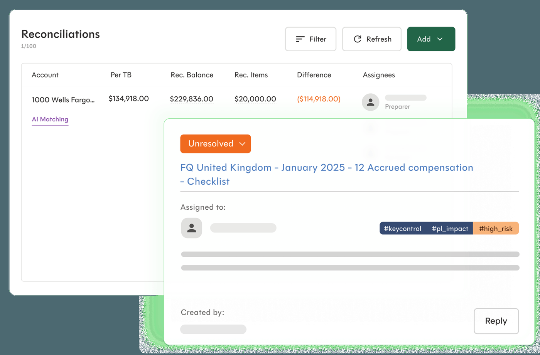Click the Per TB value $134,918.00
The image size is (540, 355).
click(128, 99)
